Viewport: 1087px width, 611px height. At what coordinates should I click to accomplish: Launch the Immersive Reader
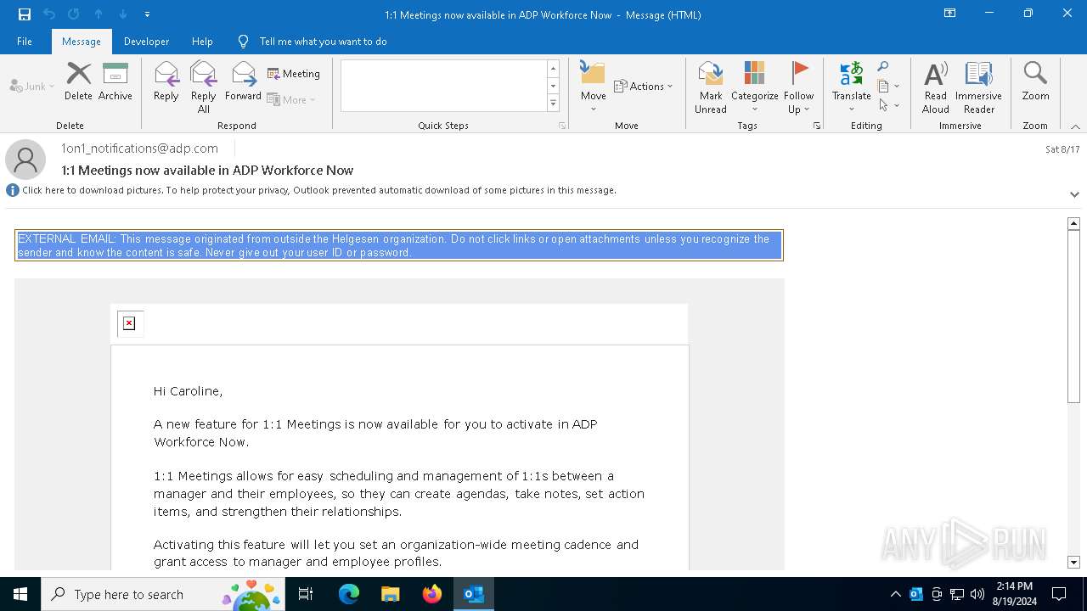pos(978,87)
